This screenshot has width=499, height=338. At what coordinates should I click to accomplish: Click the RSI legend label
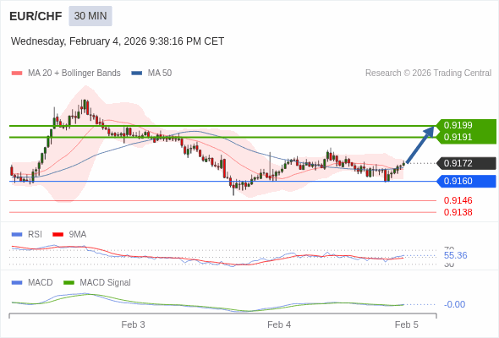[x=35, y=235]
